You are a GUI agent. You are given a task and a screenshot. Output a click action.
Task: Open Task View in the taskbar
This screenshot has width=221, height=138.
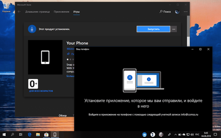21,134
